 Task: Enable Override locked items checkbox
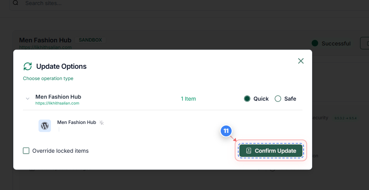[26, 151]
